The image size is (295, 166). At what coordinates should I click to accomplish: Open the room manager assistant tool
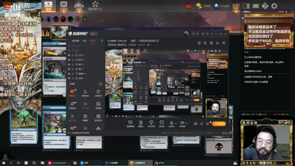click(85, 93)
